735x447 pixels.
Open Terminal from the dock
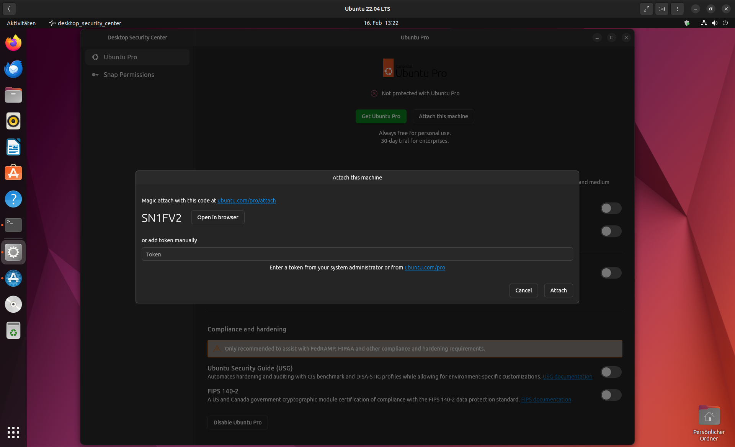[13, 225]
